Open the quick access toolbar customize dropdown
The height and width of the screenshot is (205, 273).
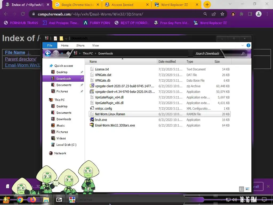66,38
